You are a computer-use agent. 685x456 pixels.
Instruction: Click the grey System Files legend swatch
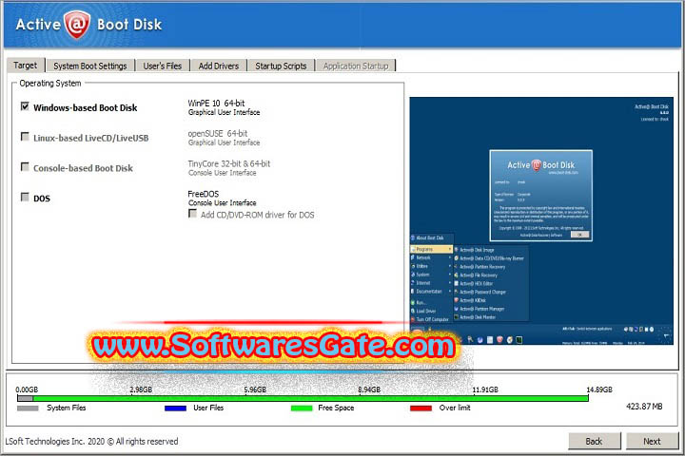(28, 408)
